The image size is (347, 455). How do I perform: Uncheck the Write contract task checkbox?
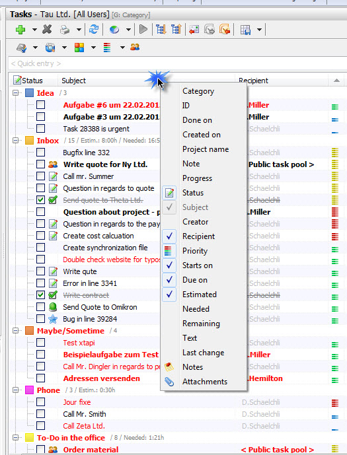pos(41,295)
